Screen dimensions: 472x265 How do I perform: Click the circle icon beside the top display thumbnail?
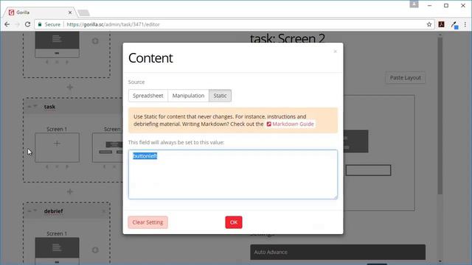pos(95,41)
